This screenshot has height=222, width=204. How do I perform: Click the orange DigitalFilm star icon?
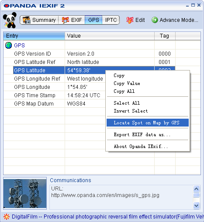[7, 217]
